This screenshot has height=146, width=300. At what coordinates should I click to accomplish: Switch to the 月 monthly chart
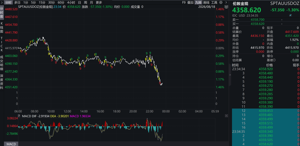tap(91, 2)
